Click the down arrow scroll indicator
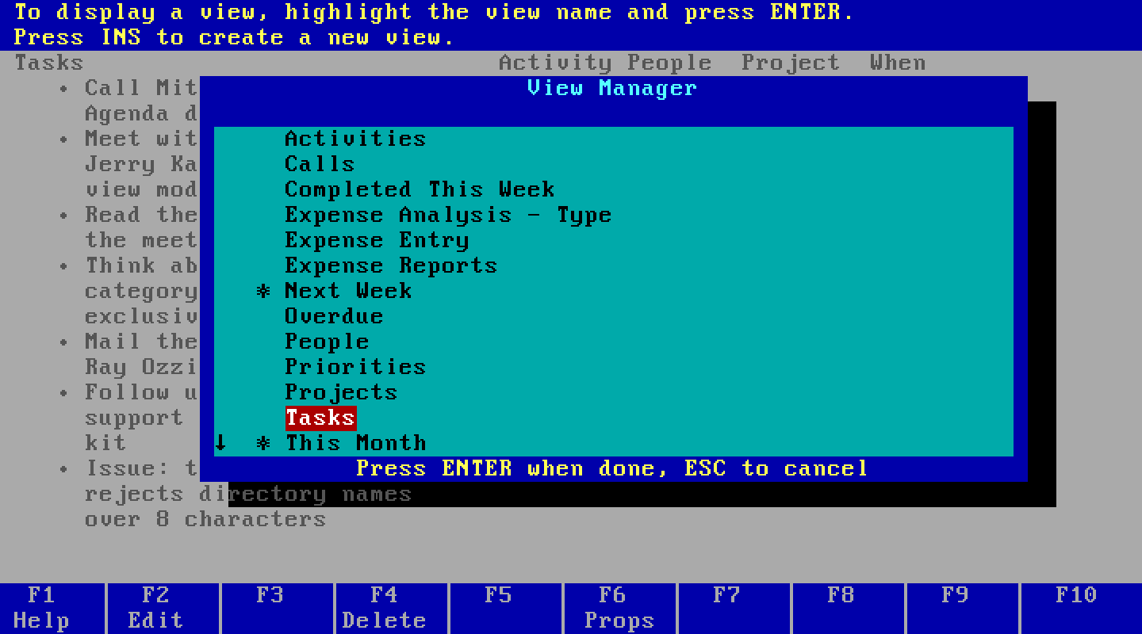Image resolution: width=1142 pixels, height=634 pixels. (221, 443)
